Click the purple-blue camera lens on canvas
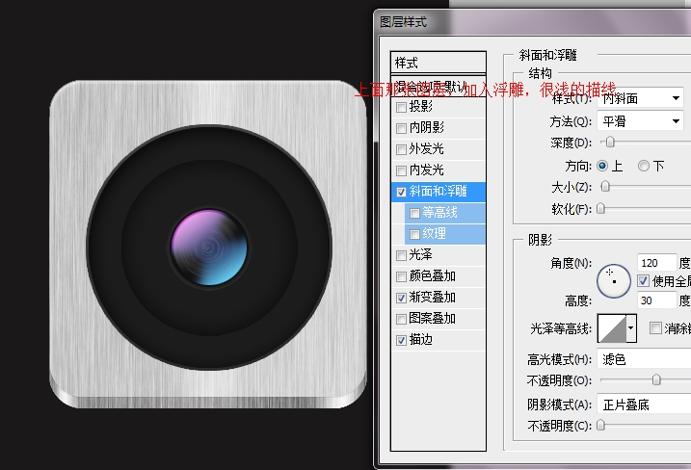The image size is (691, 470). (x=209, y=247)
